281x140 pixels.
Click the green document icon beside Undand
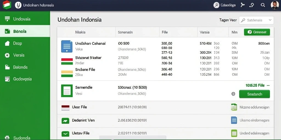click(x=234, y=133)
